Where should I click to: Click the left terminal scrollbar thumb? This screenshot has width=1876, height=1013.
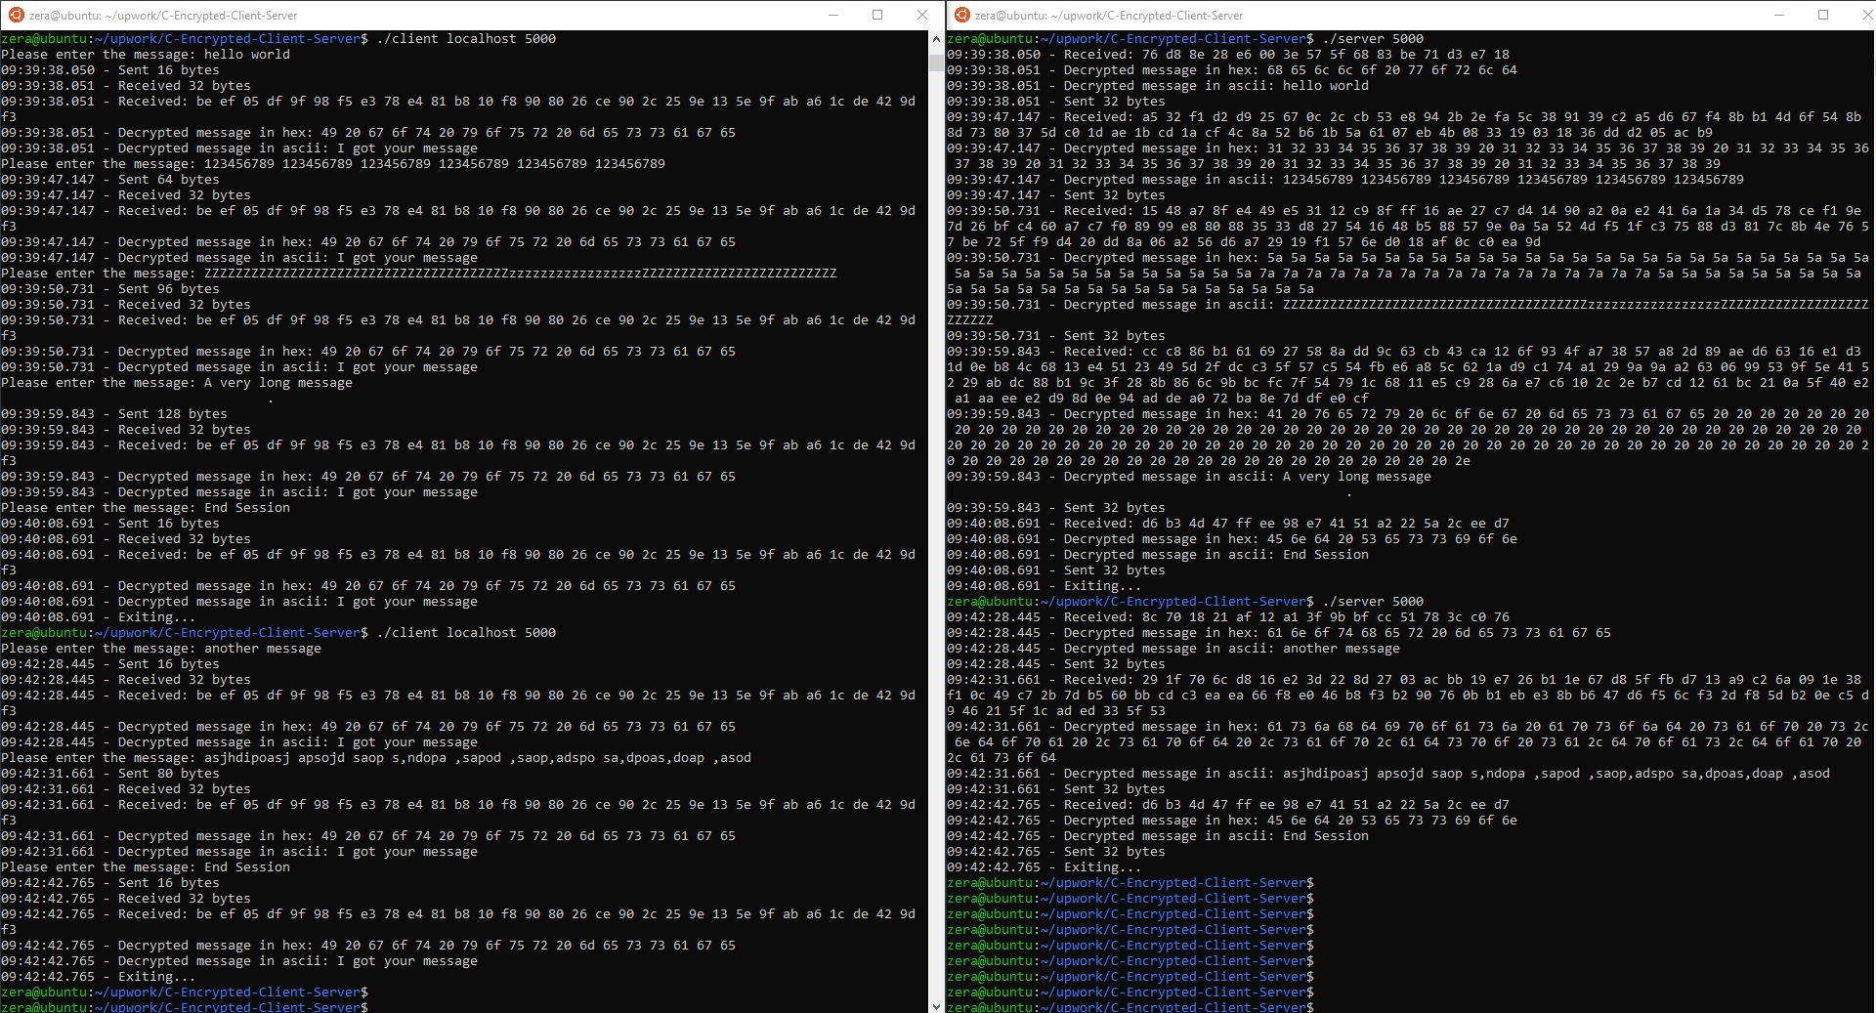[936, 63]
